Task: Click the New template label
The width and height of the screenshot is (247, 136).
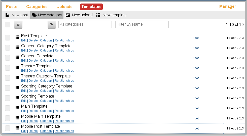Action: pyautogui.click(x=115, y=15)
